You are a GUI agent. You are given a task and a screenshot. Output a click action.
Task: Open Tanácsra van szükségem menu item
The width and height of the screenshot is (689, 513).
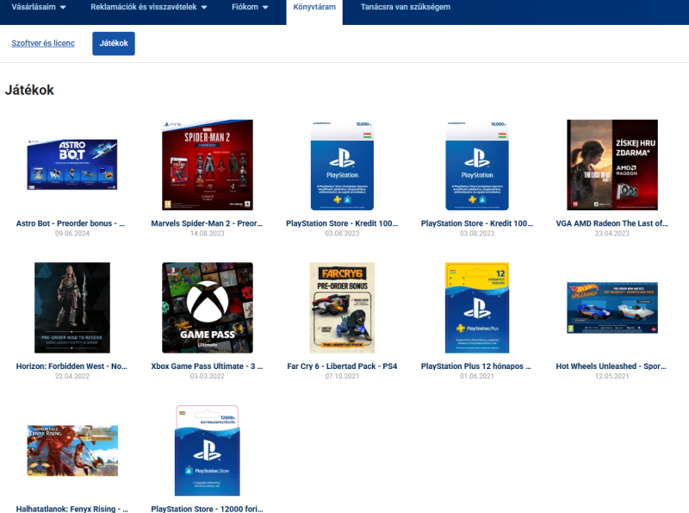[x=405, y=7]
